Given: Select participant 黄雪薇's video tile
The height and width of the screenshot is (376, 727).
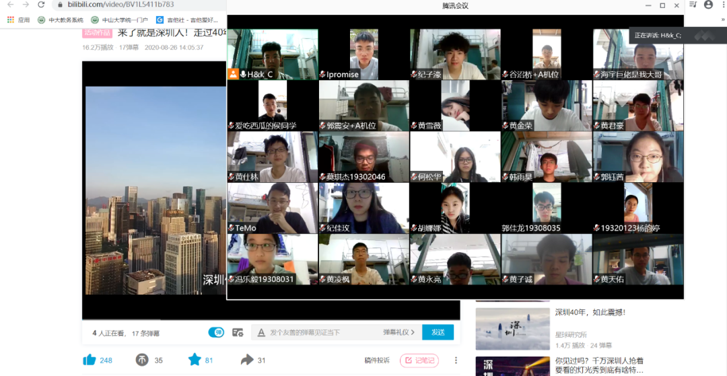Looking at the screenshot, I should (x=455, y=106).
